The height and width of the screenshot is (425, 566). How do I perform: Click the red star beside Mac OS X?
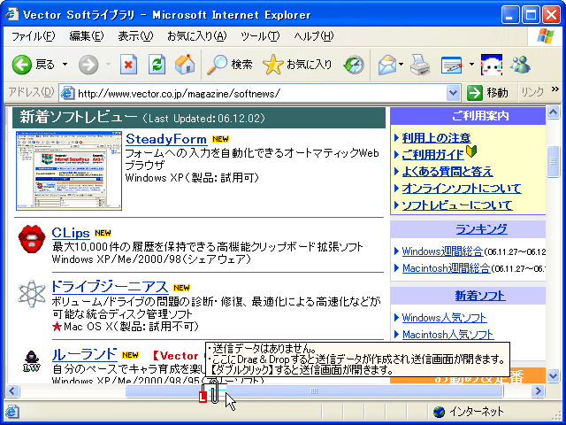coord(57,327)
